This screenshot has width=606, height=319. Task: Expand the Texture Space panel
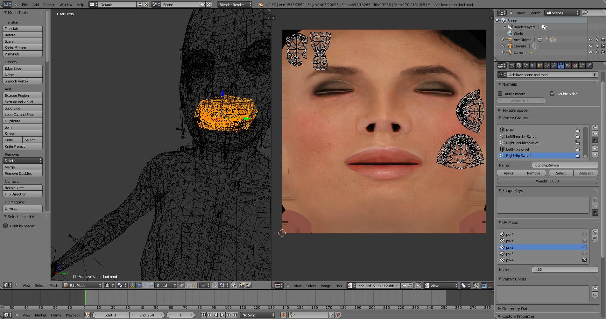click(499, 110)
